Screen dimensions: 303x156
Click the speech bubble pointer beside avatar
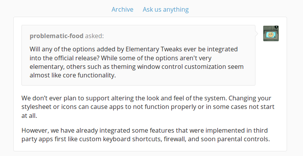(257, 34)
